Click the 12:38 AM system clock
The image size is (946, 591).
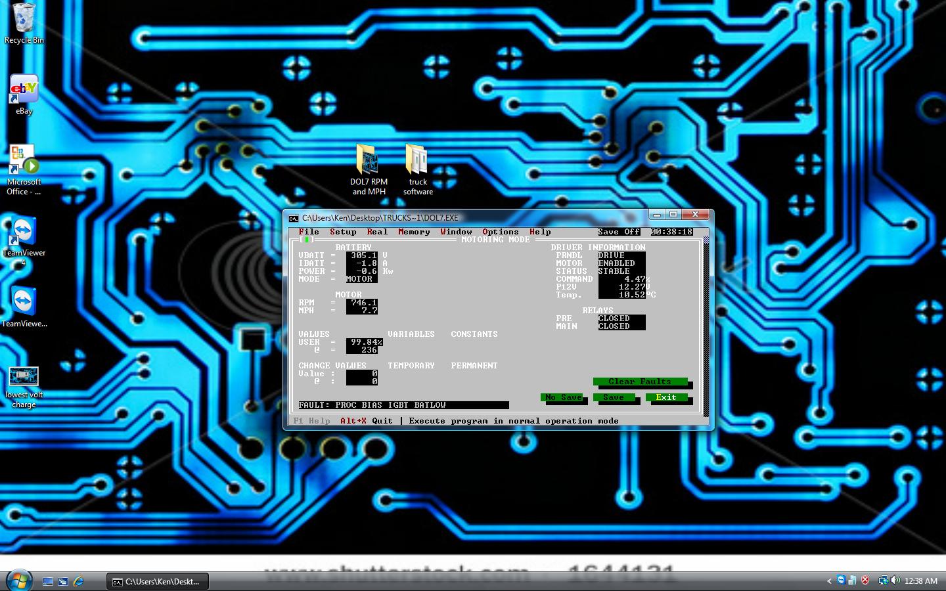[920, 580]
